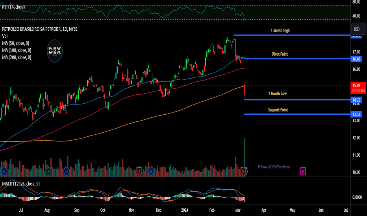Click the 11.00 price axis label

(x=356, y=155)
